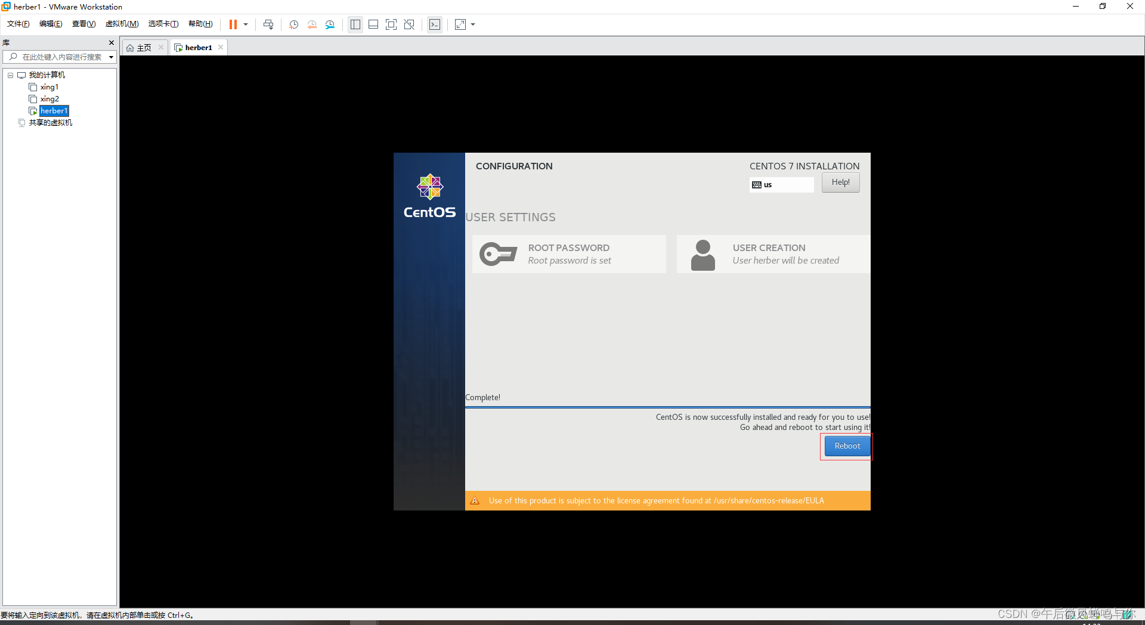Collapse the 我的计算机 tree node
The height and width of the screenshot is (625, 1145).
[x=10, y=75]
